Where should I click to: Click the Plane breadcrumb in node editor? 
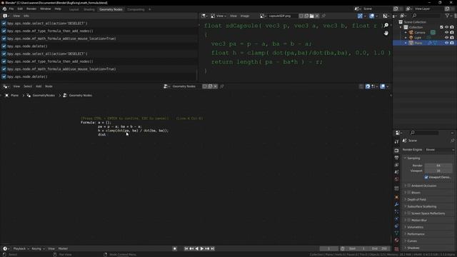[14, 95]
